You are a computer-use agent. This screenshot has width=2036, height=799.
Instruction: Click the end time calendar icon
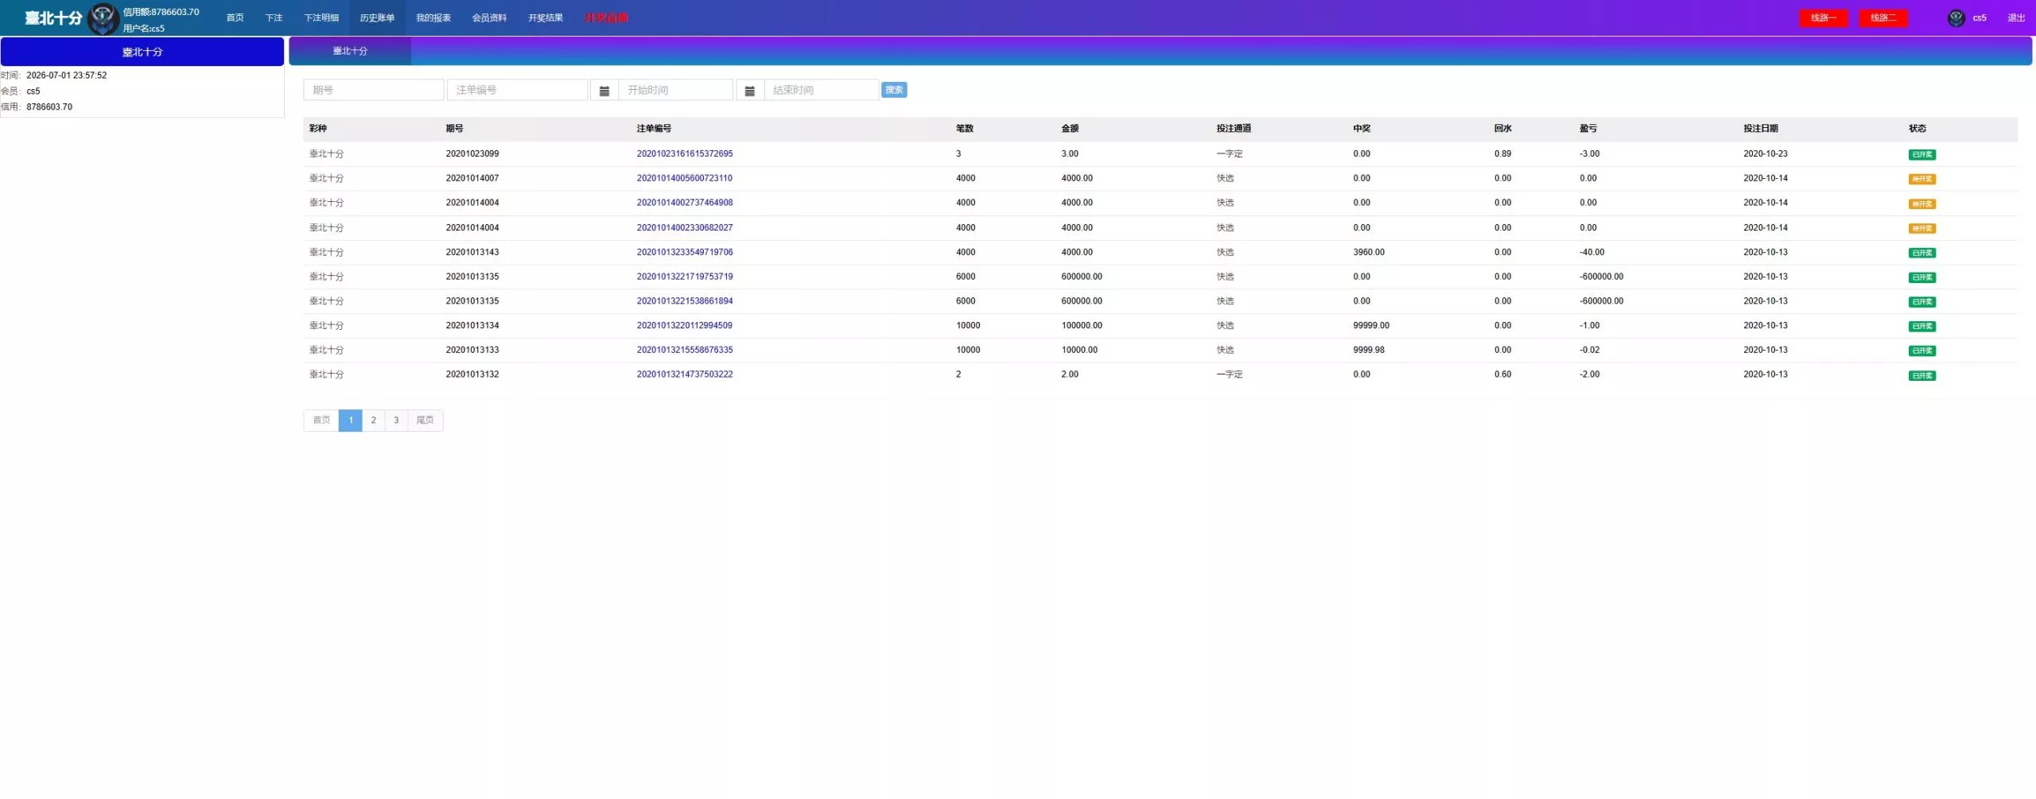(x=750, y=91)
